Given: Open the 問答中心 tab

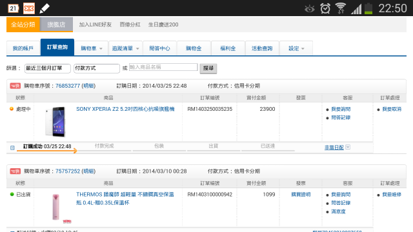Looking at the screenshot, I should [159, 48].
